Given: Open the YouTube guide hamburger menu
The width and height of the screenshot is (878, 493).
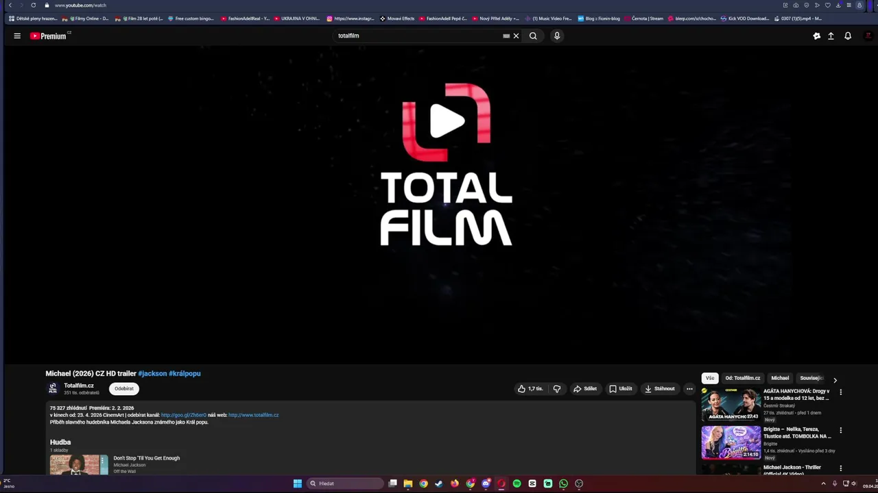Looking at the screenshot, I should coord(17,36).
